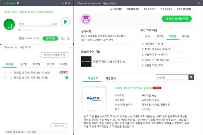The width and height of the screenshot is (203, 135).
Task: Switch to 인기별 tab in channel list
Action: click(x=23, y=64)
